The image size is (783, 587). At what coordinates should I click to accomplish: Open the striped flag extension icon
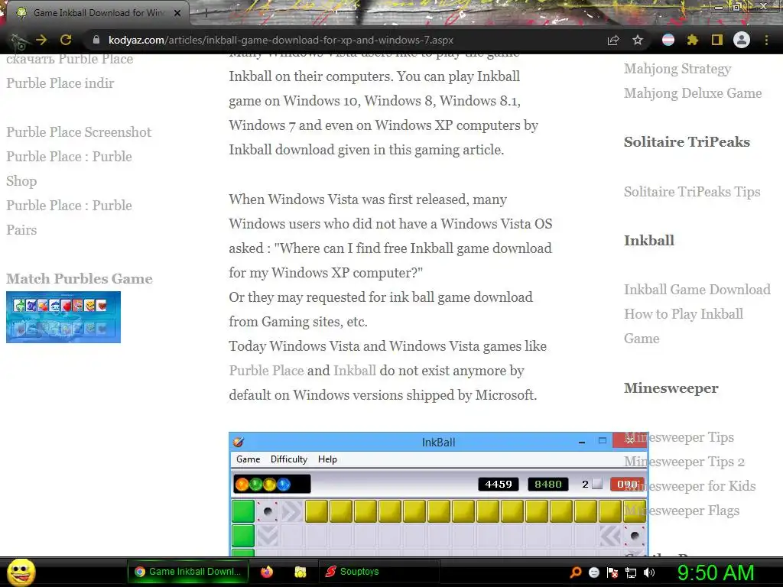[668, 40]
